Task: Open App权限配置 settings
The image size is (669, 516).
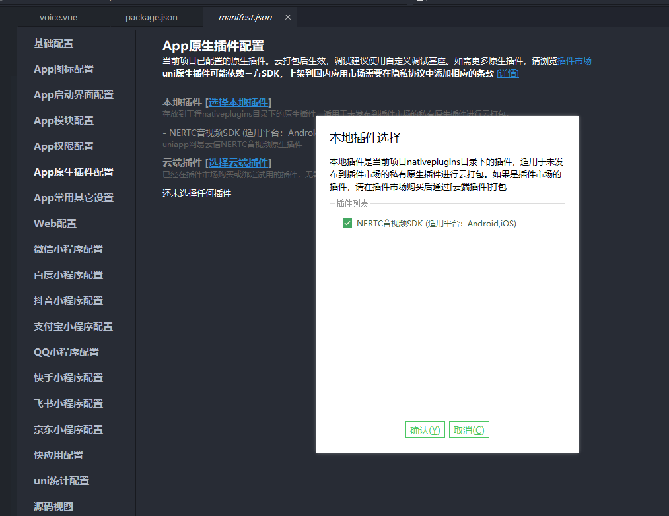Action: tap(63, 146)
